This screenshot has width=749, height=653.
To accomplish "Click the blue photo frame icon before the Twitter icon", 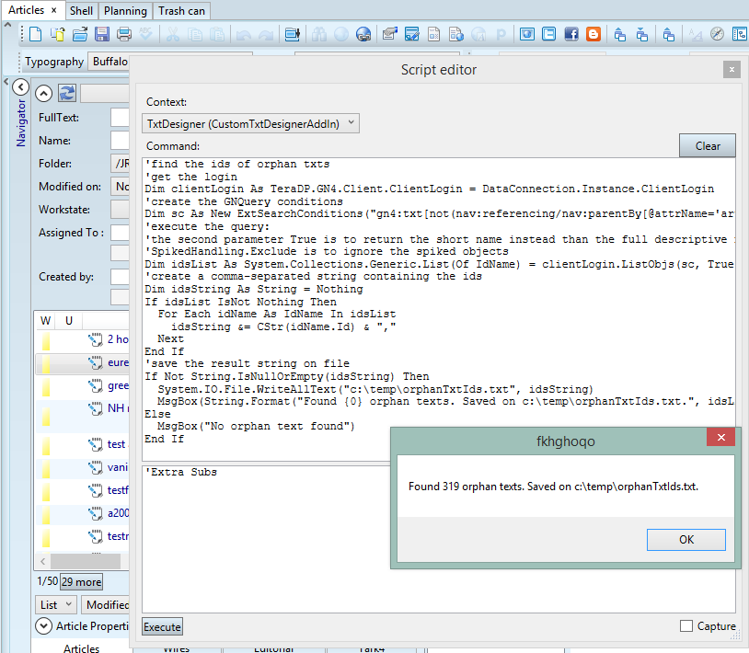I will point(527,34).
